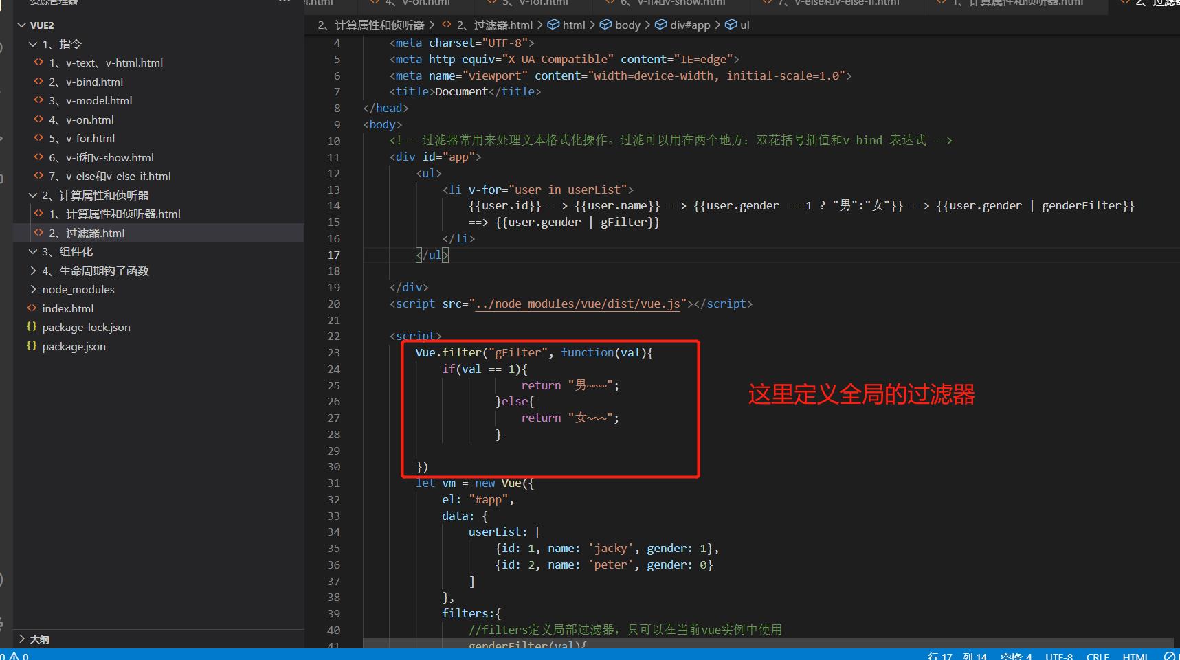This screenshot has height=660, width=1180.
Task: Expand the 4、生命周期钩子函数 folder
Action: (33, 271)
